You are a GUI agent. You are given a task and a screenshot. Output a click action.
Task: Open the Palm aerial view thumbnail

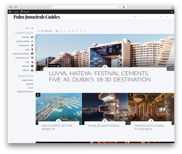tap(59, 107)
